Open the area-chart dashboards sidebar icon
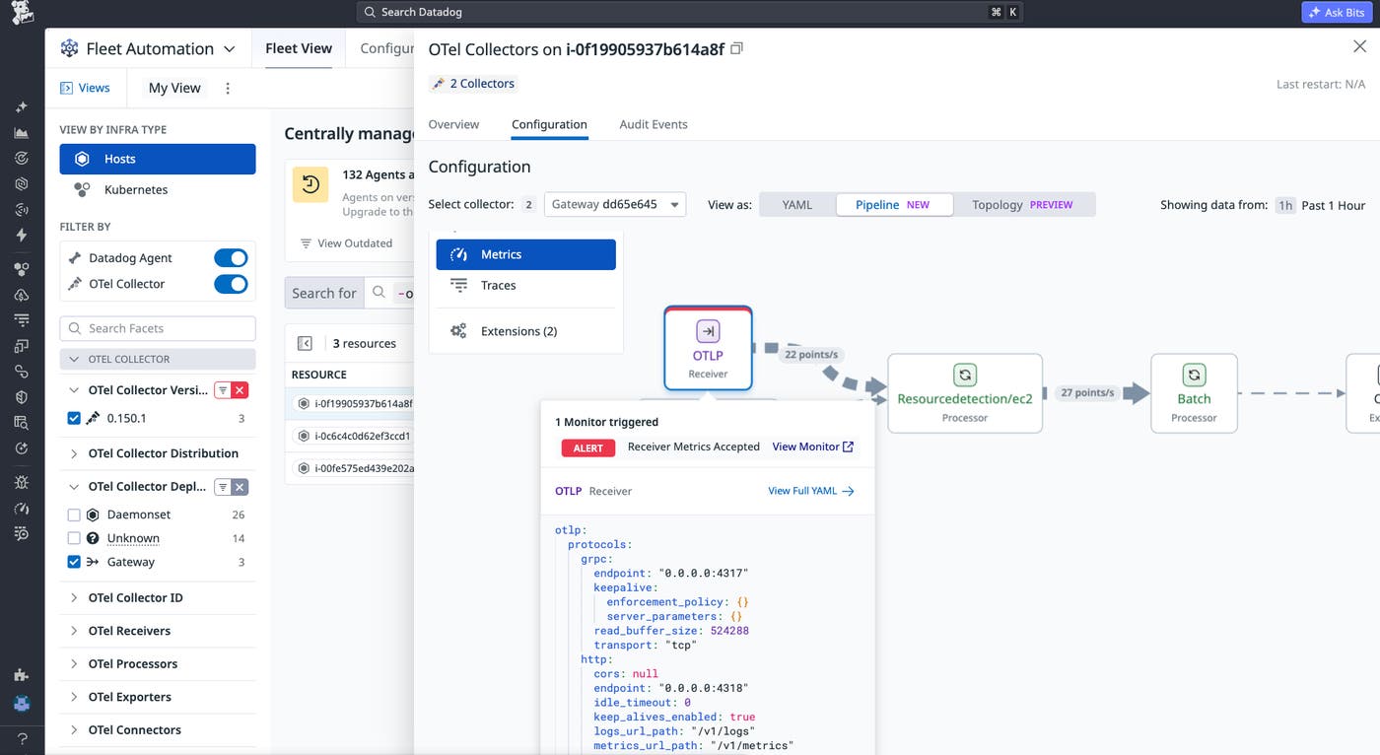Screen dimensions: 1380x755 pyautogui.click(x=22, y=133)
